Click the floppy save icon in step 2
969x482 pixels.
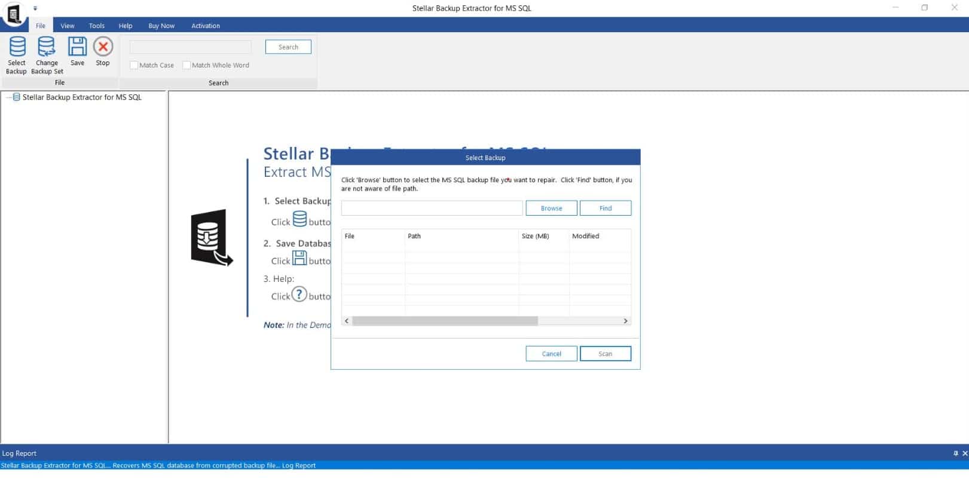299,258
